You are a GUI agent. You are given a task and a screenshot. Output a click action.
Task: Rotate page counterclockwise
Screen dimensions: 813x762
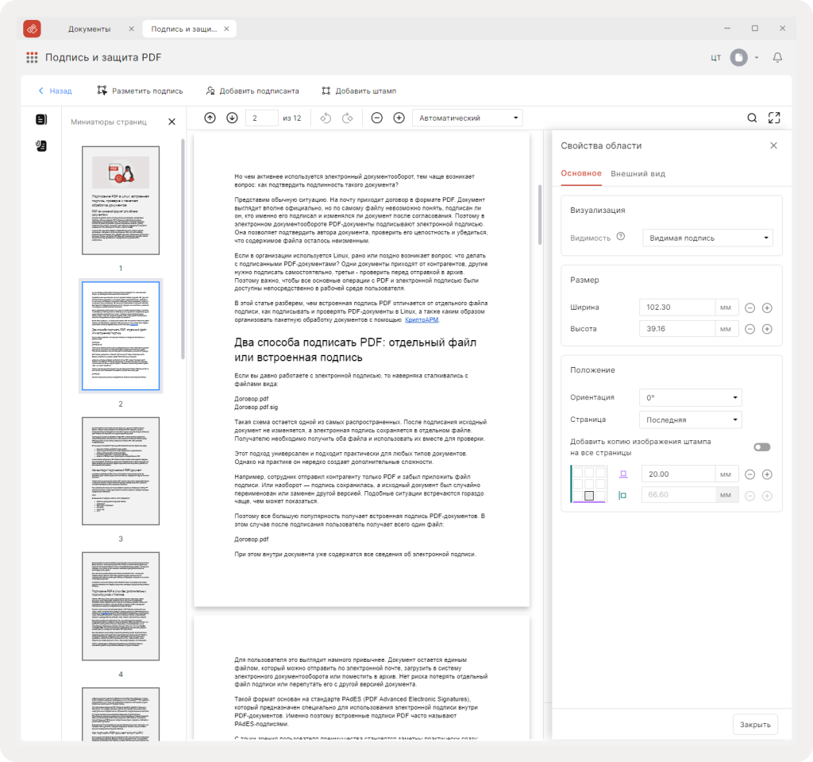(x=326, y=118)
